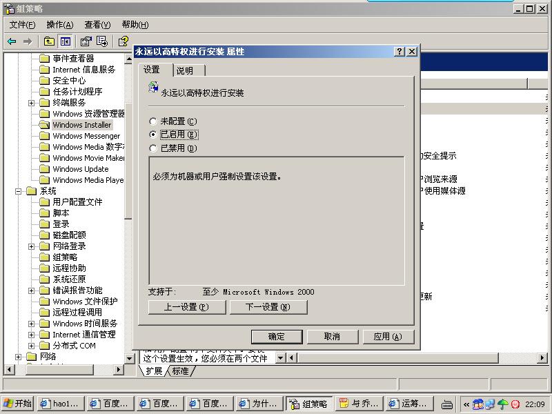Click the 脚本 folder icon
552x414 pixels.
44,213
